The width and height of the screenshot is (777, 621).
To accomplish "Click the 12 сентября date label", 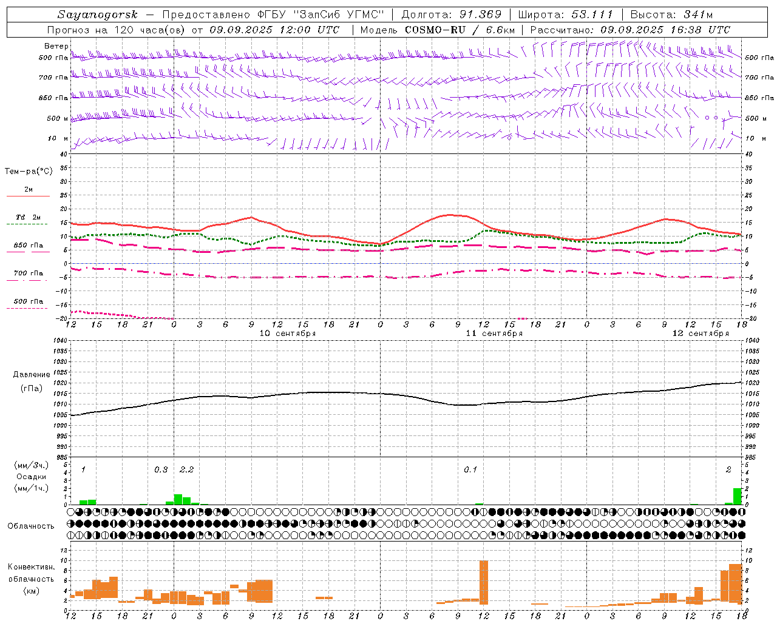I will coord(701,334).
